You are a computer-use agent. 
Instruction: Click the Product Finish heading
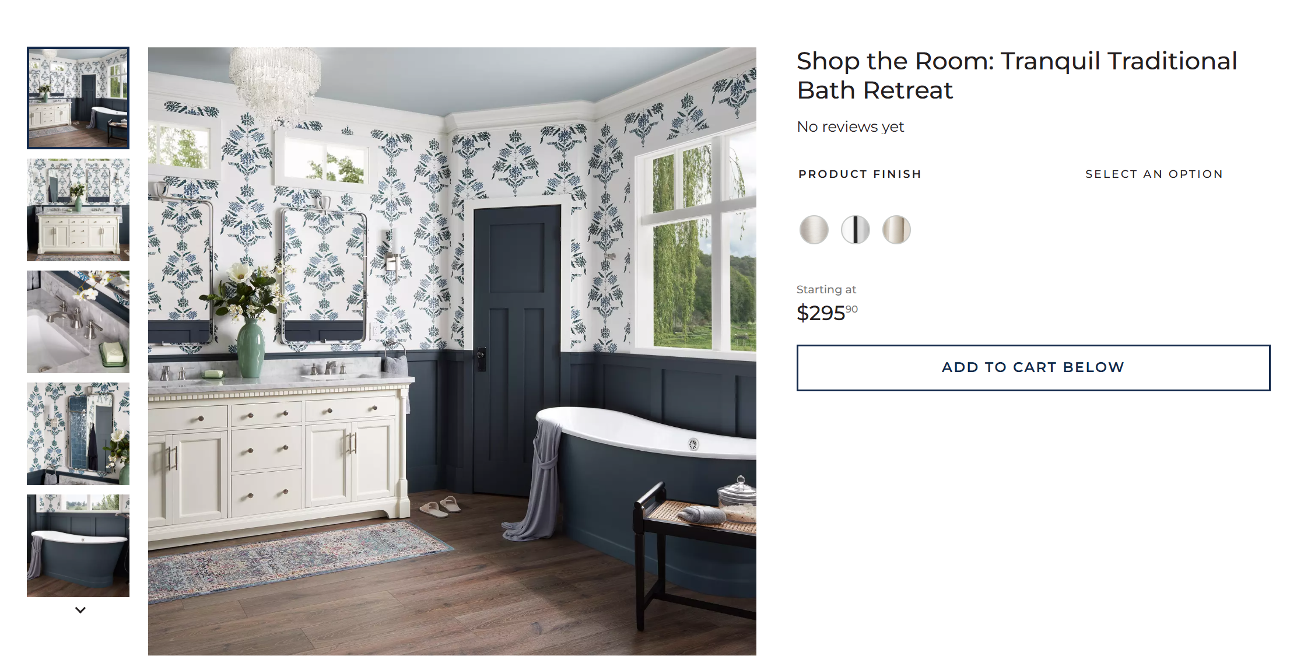(x=860, y=174)
